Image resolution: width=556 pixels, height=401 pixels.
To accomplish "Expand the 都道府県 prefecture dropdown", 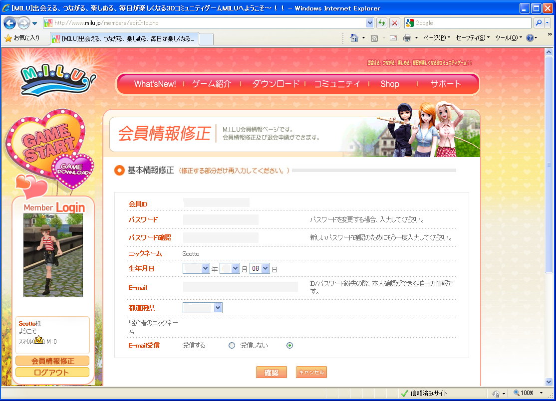I will 203,308.
